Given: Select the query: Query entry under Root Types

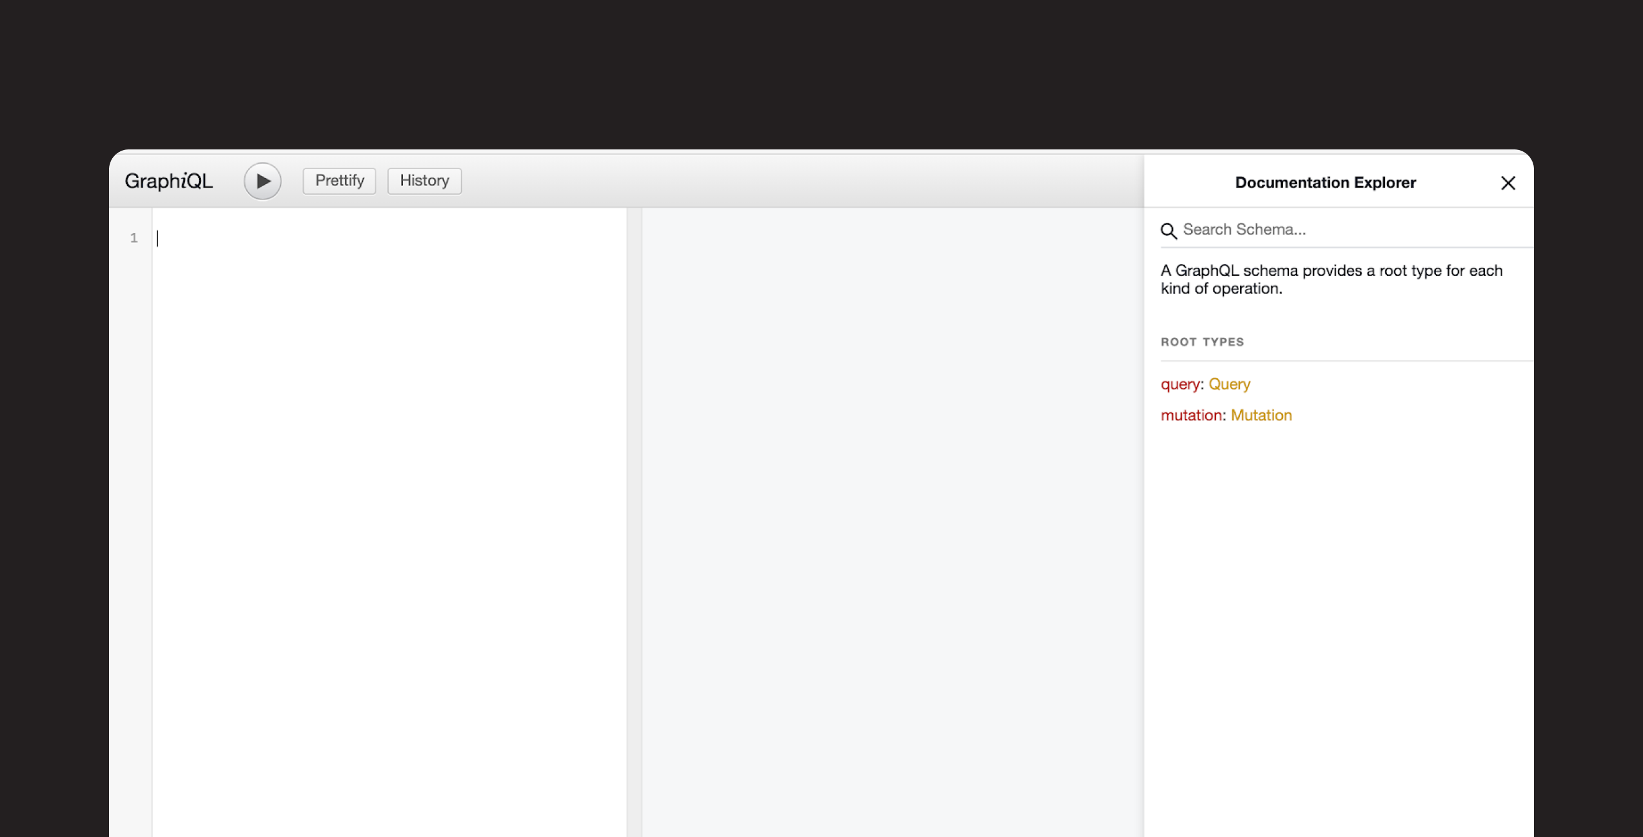Looking at the screenshot, I should pos(1205,384).
